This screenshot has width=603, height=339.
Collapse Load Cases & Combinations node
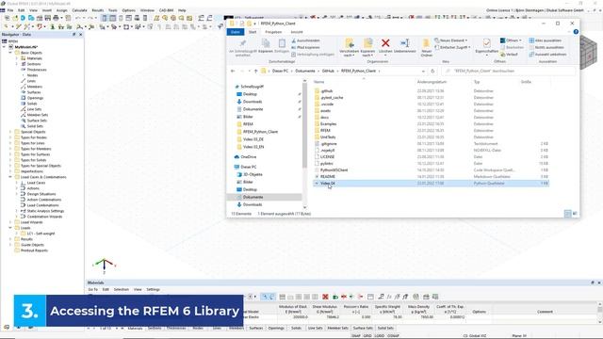click(10, 177)
